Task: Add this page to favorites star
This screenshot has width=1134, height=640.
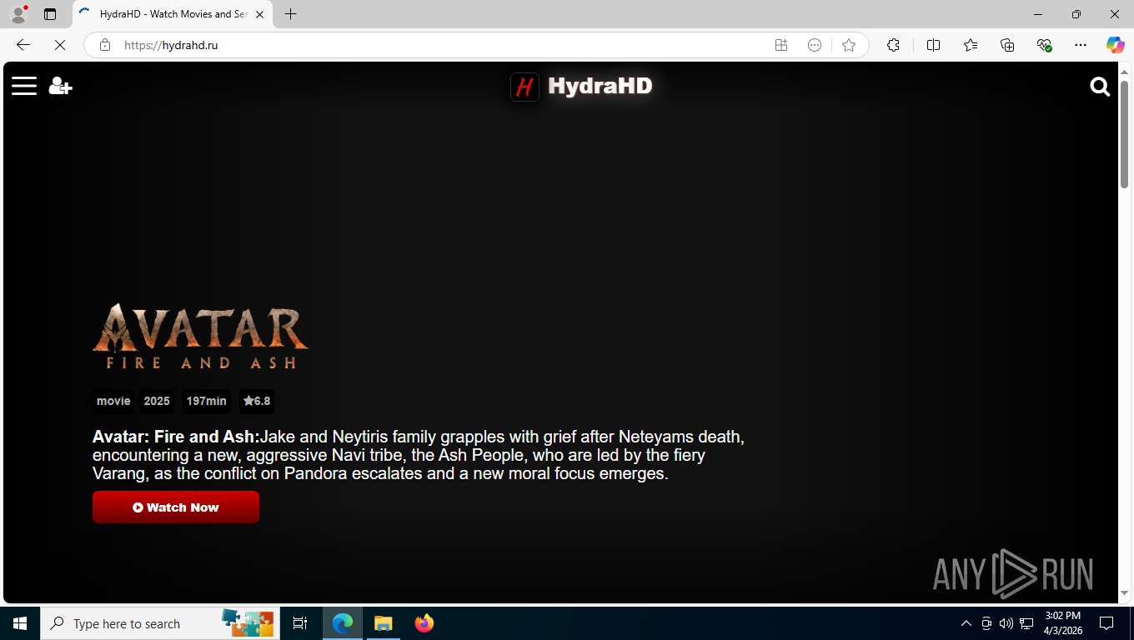Action: [849, 45]
